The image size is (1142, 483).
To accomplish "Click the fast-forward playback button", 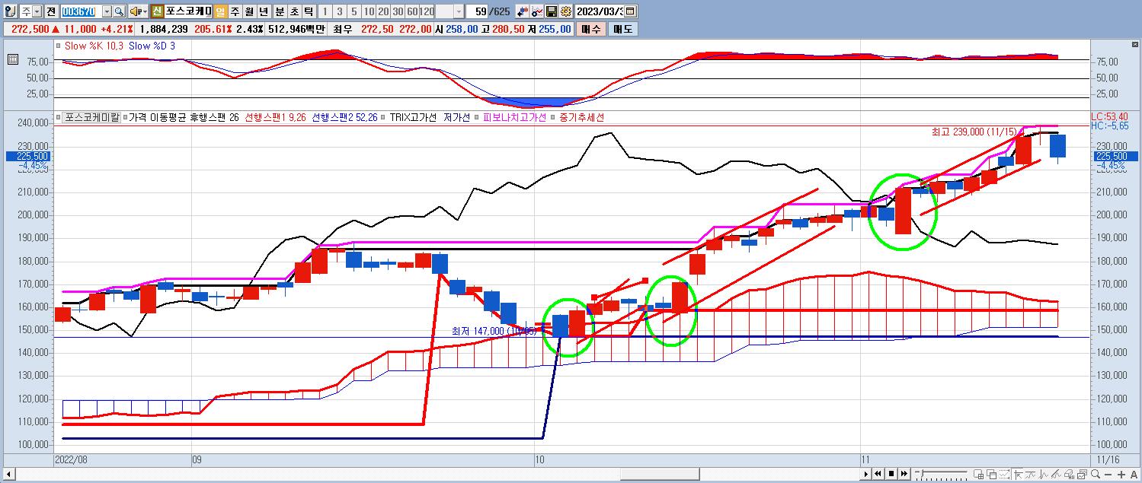I will click(x=904, y=474).
